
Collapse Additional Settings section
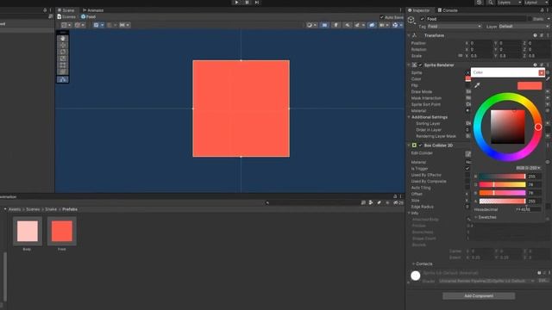coord(409,117)
